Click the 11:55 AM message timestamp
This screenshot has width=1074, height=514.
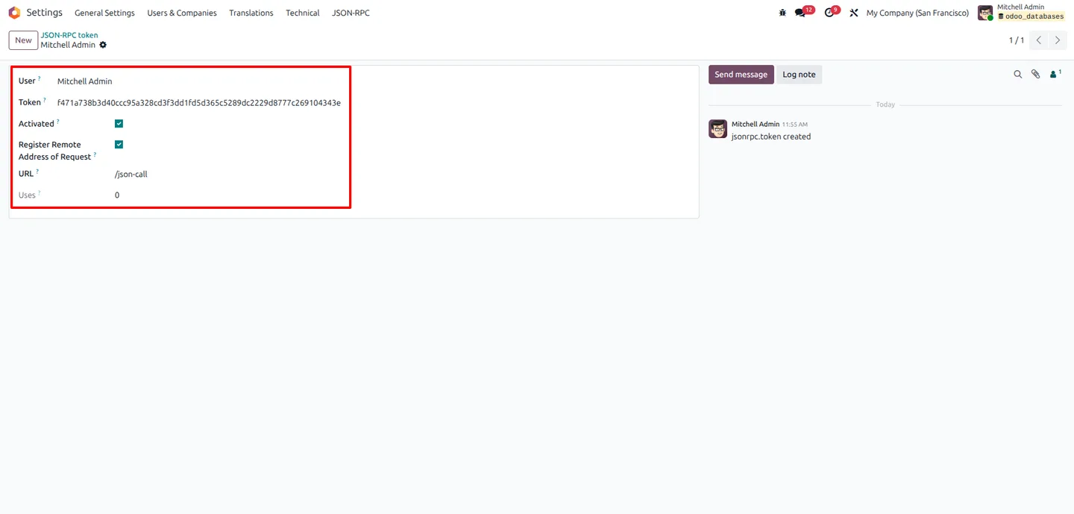pos(795,125)
